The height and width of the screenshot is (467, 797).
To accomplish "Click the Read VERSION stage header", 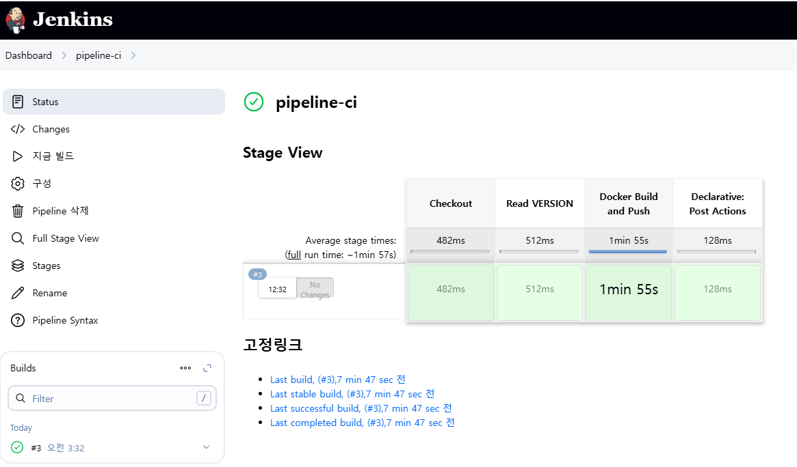I will [540, 203].
